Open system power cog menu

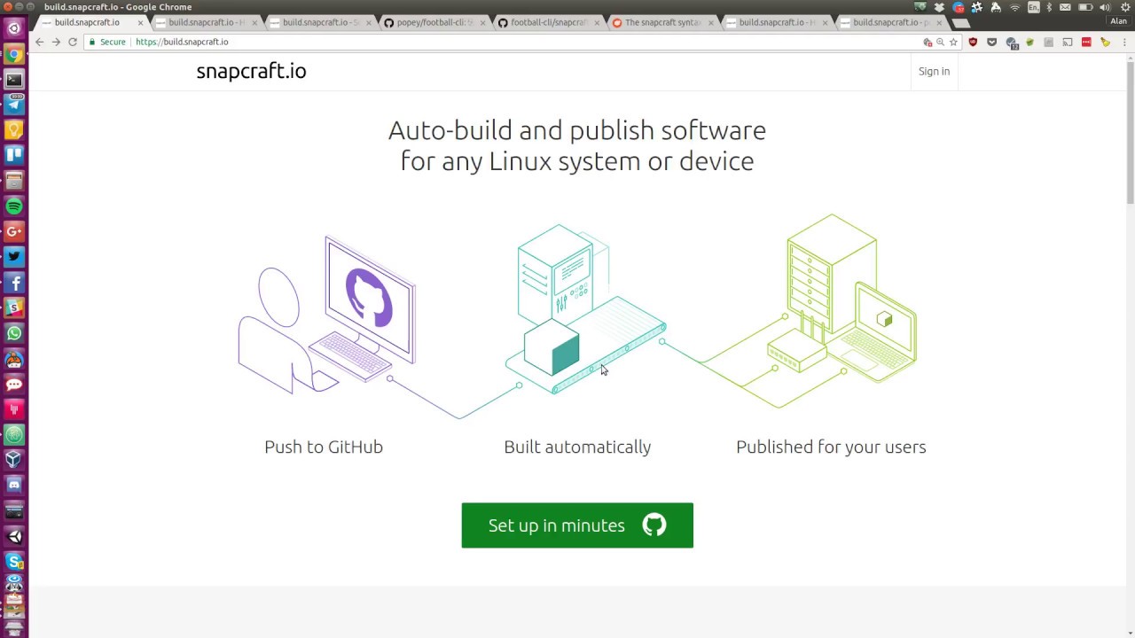click(1125, 7)
